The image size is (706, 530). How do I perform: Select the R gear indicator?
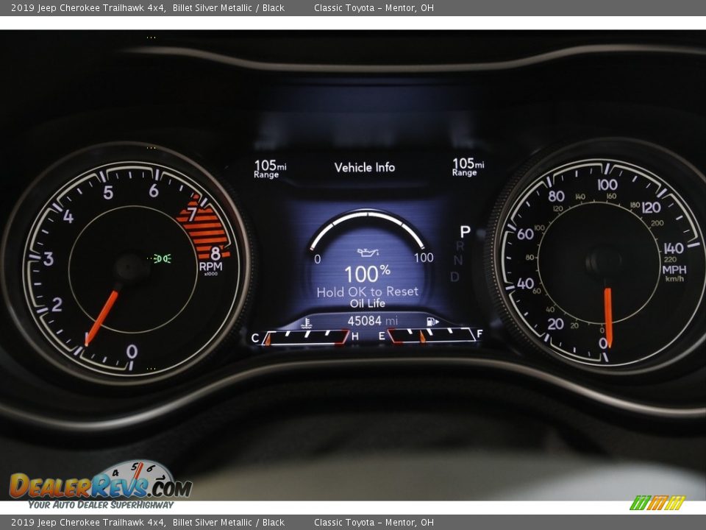(x=460, y=247)
